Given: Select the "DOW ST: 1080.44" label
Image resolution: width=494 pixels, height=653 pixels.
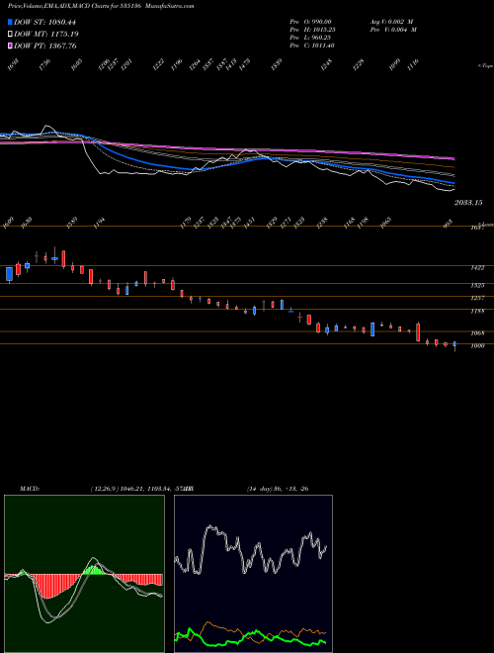Looking at the screenshot, I should [x=44, y=23].
